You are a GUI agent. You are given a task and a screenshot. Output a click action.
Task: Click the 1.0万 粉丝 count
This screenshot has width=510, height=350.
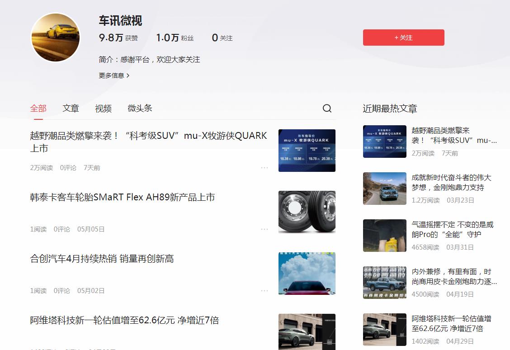point(175,38)
